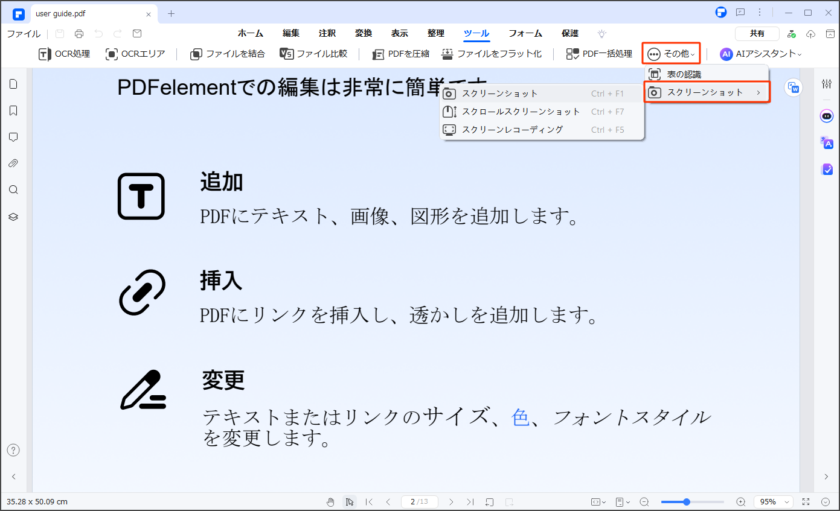Go to the next page
This screenshot has height=511, width=840.
[x=451, y=502]
